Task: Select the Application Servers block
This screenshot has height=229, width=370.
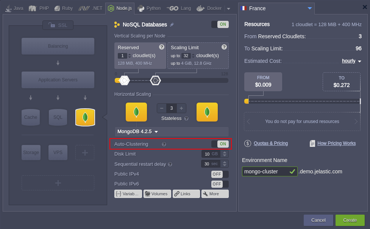Action: (x=58, y=80)
